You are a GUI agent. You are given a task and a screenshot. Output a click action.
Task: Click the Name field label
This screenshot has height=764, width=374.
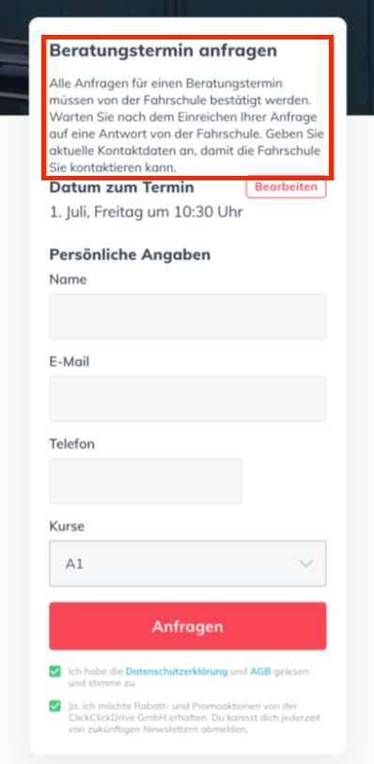pos(68,280)
